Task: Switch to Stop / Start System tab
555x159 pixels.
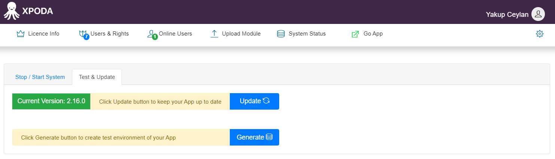Action: click(x=40, y=77)
